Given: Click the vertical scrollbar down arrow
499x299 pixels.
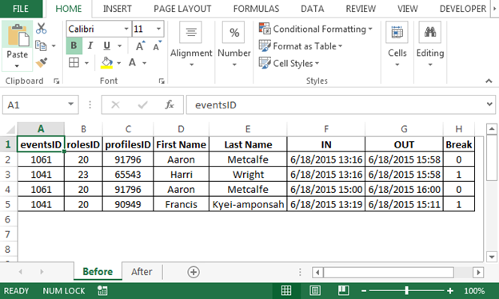Looking at the screenshot, I should tap(492, 257).
